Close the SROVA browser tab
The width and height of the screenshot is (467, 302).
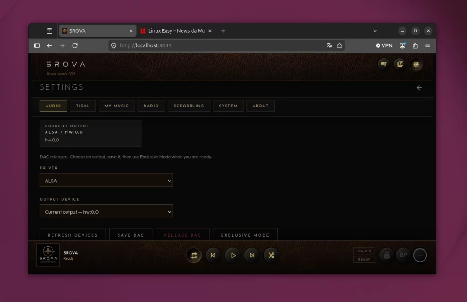coord(131,31)
